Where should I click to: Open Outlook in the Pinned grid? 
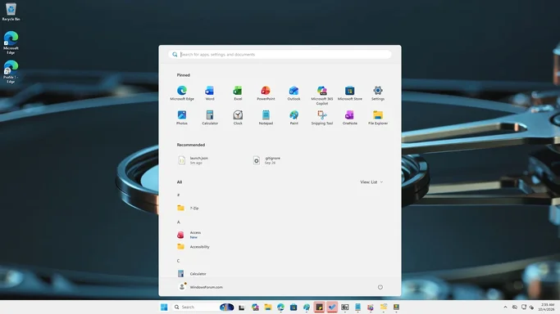[x=294, y=93]
